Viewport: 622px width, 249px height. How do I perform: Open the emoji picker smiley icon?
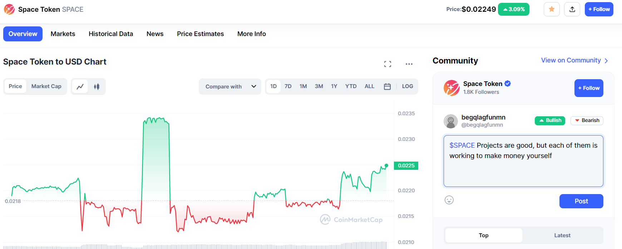tap(449, 200)
